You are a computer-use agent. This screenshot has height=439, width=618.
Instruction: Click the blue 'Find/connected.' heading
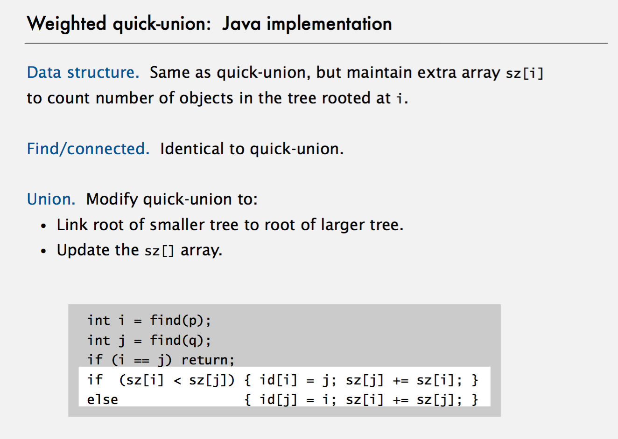tap(88, 149)
